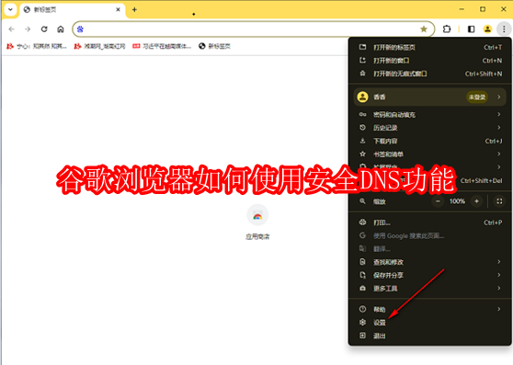Choose 打开新的标签页 from the menu
The width and height of the screenshot is (513, 365).
click(x=430, y=48)
